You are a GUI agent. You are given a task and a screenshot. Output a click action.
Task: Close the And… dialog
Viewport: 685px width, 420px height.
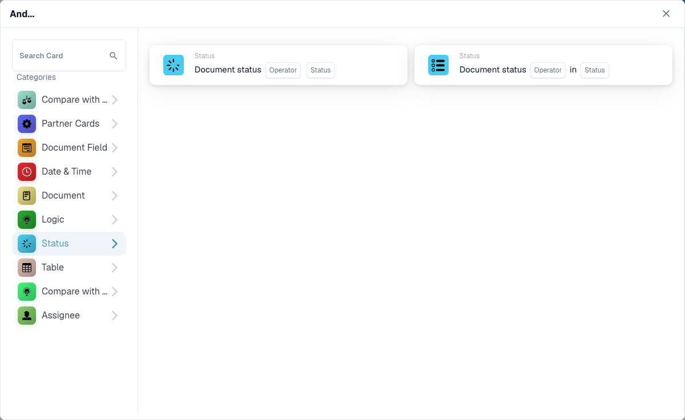click(x=666, y=14)
